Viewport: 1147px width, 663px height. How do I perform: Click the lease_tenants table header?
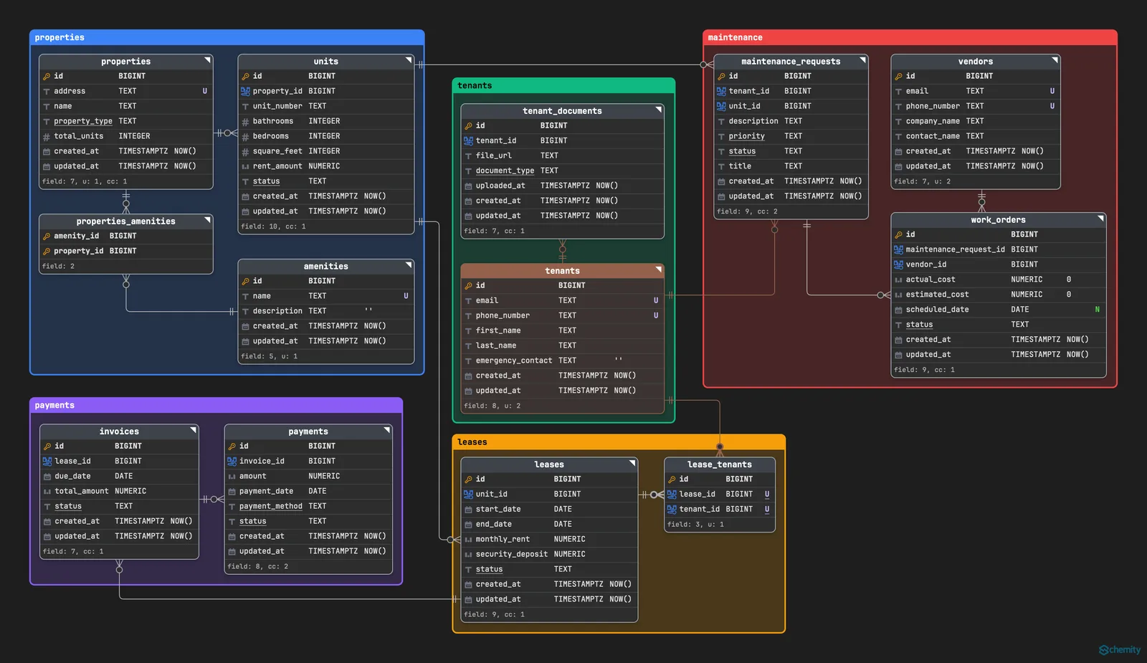[x=720, y=464]
